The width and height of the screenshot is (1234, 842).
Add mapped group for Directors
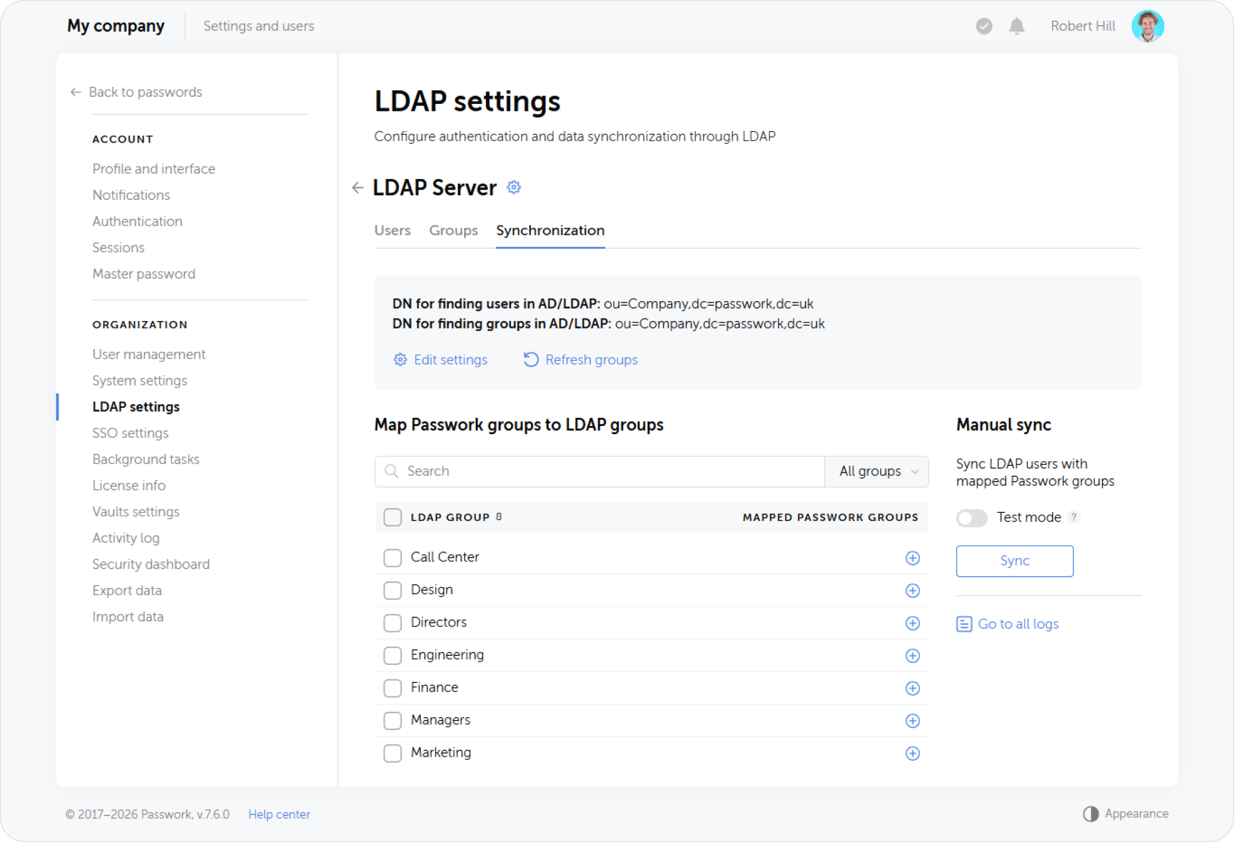[x=912, y=623]
